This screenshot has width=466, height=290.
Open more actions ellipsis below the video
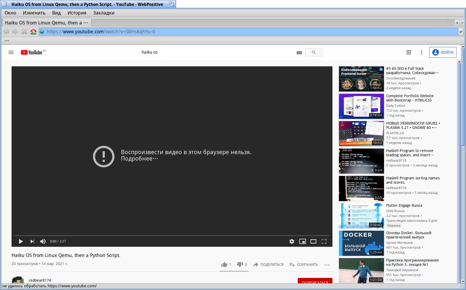pyautogui.click(x=327, y=265)
